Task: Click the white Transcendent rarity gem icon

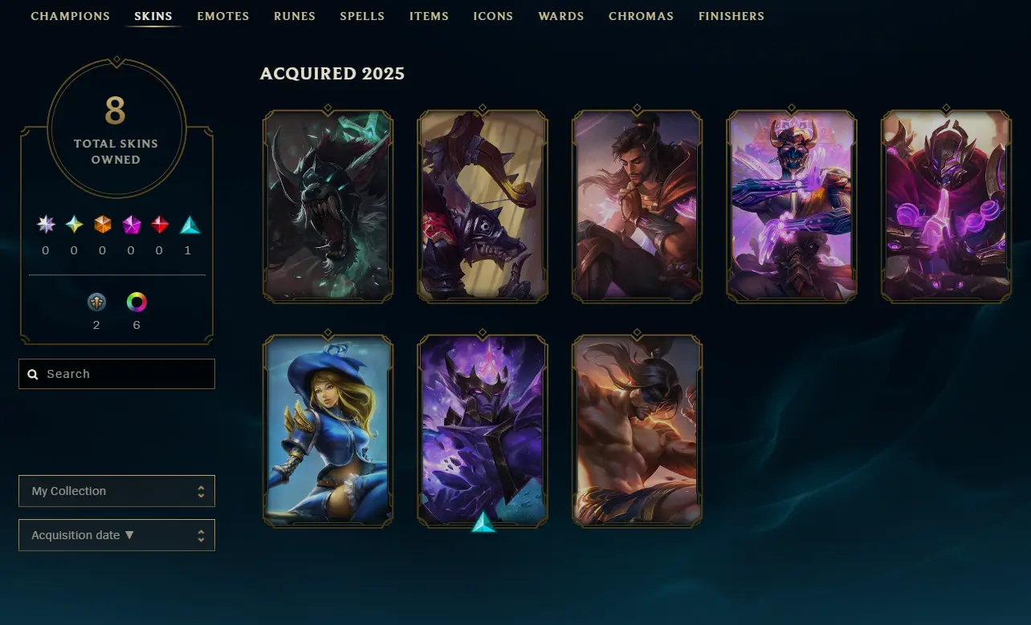Action: point(46,225)
